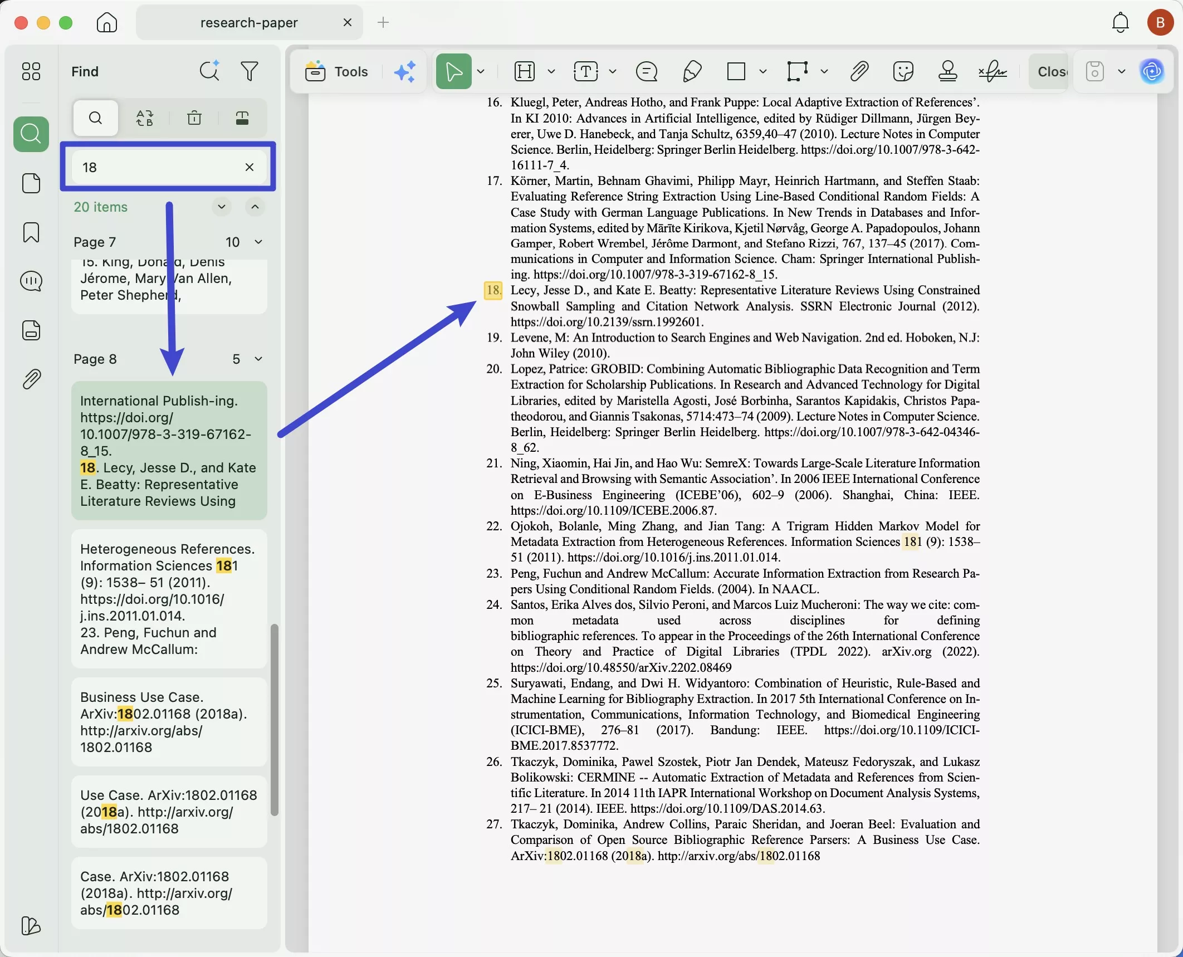
Task: Click the redact search results icon
Action: coord(242,118)
